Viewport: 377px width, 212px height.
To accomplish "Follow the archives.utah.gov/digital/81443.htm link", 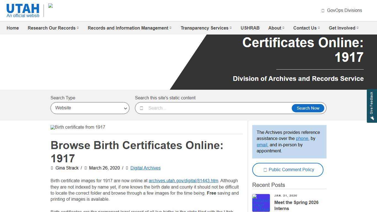I will coord(183,181).
